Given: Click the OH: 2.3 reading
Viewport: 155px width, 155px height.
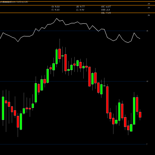Looking at the screenshot, I should coord(105,10).
